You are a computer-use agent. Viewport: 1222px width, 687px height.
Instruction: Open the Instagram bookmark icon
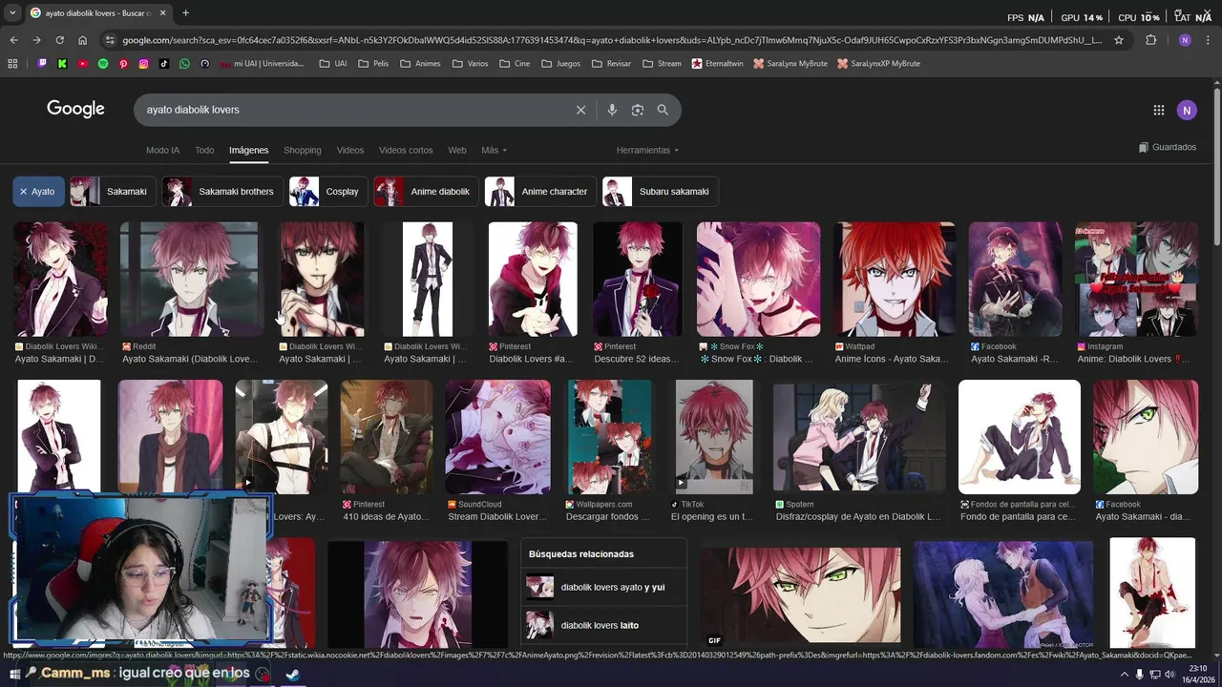[144, 64]
